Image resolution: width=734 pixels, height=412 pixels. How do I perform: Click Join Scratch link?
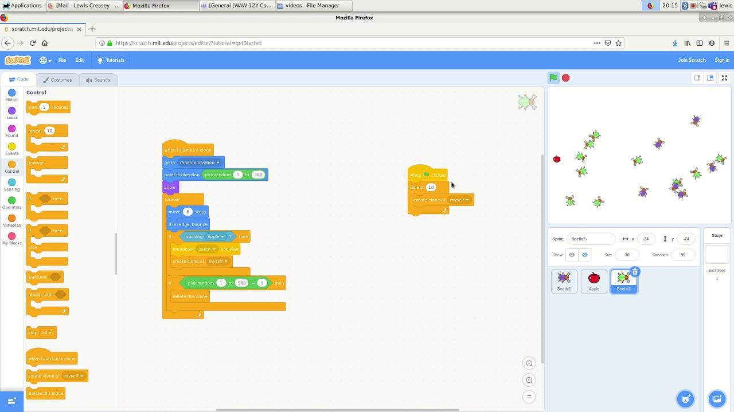[x=692, y=60]
